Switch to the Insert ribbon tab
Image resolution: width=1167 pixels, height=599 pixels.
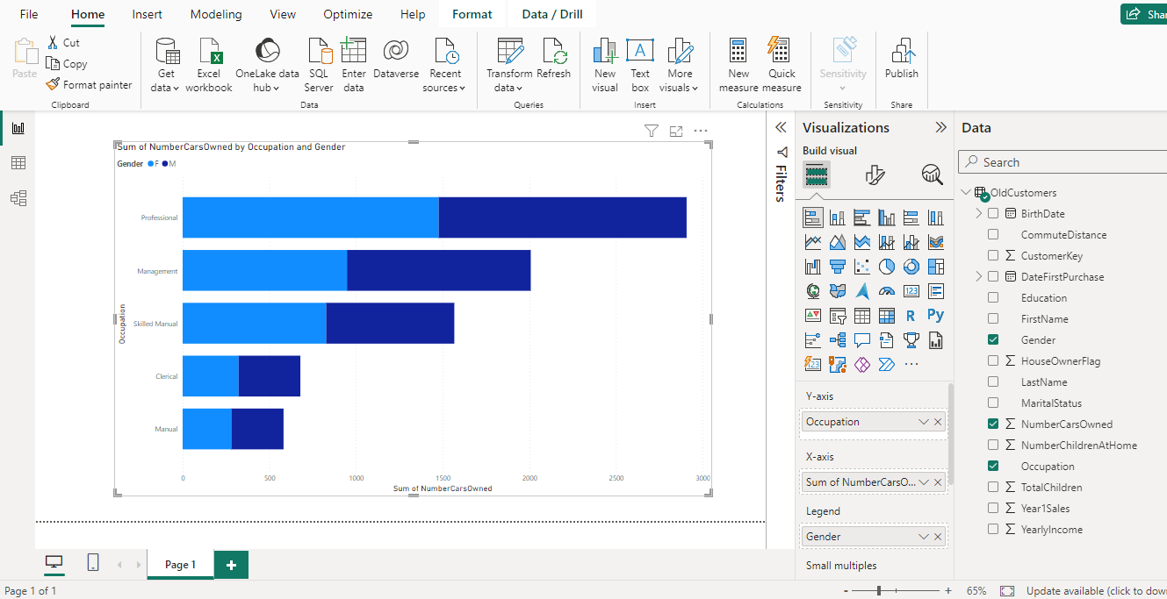click(147, 14)
